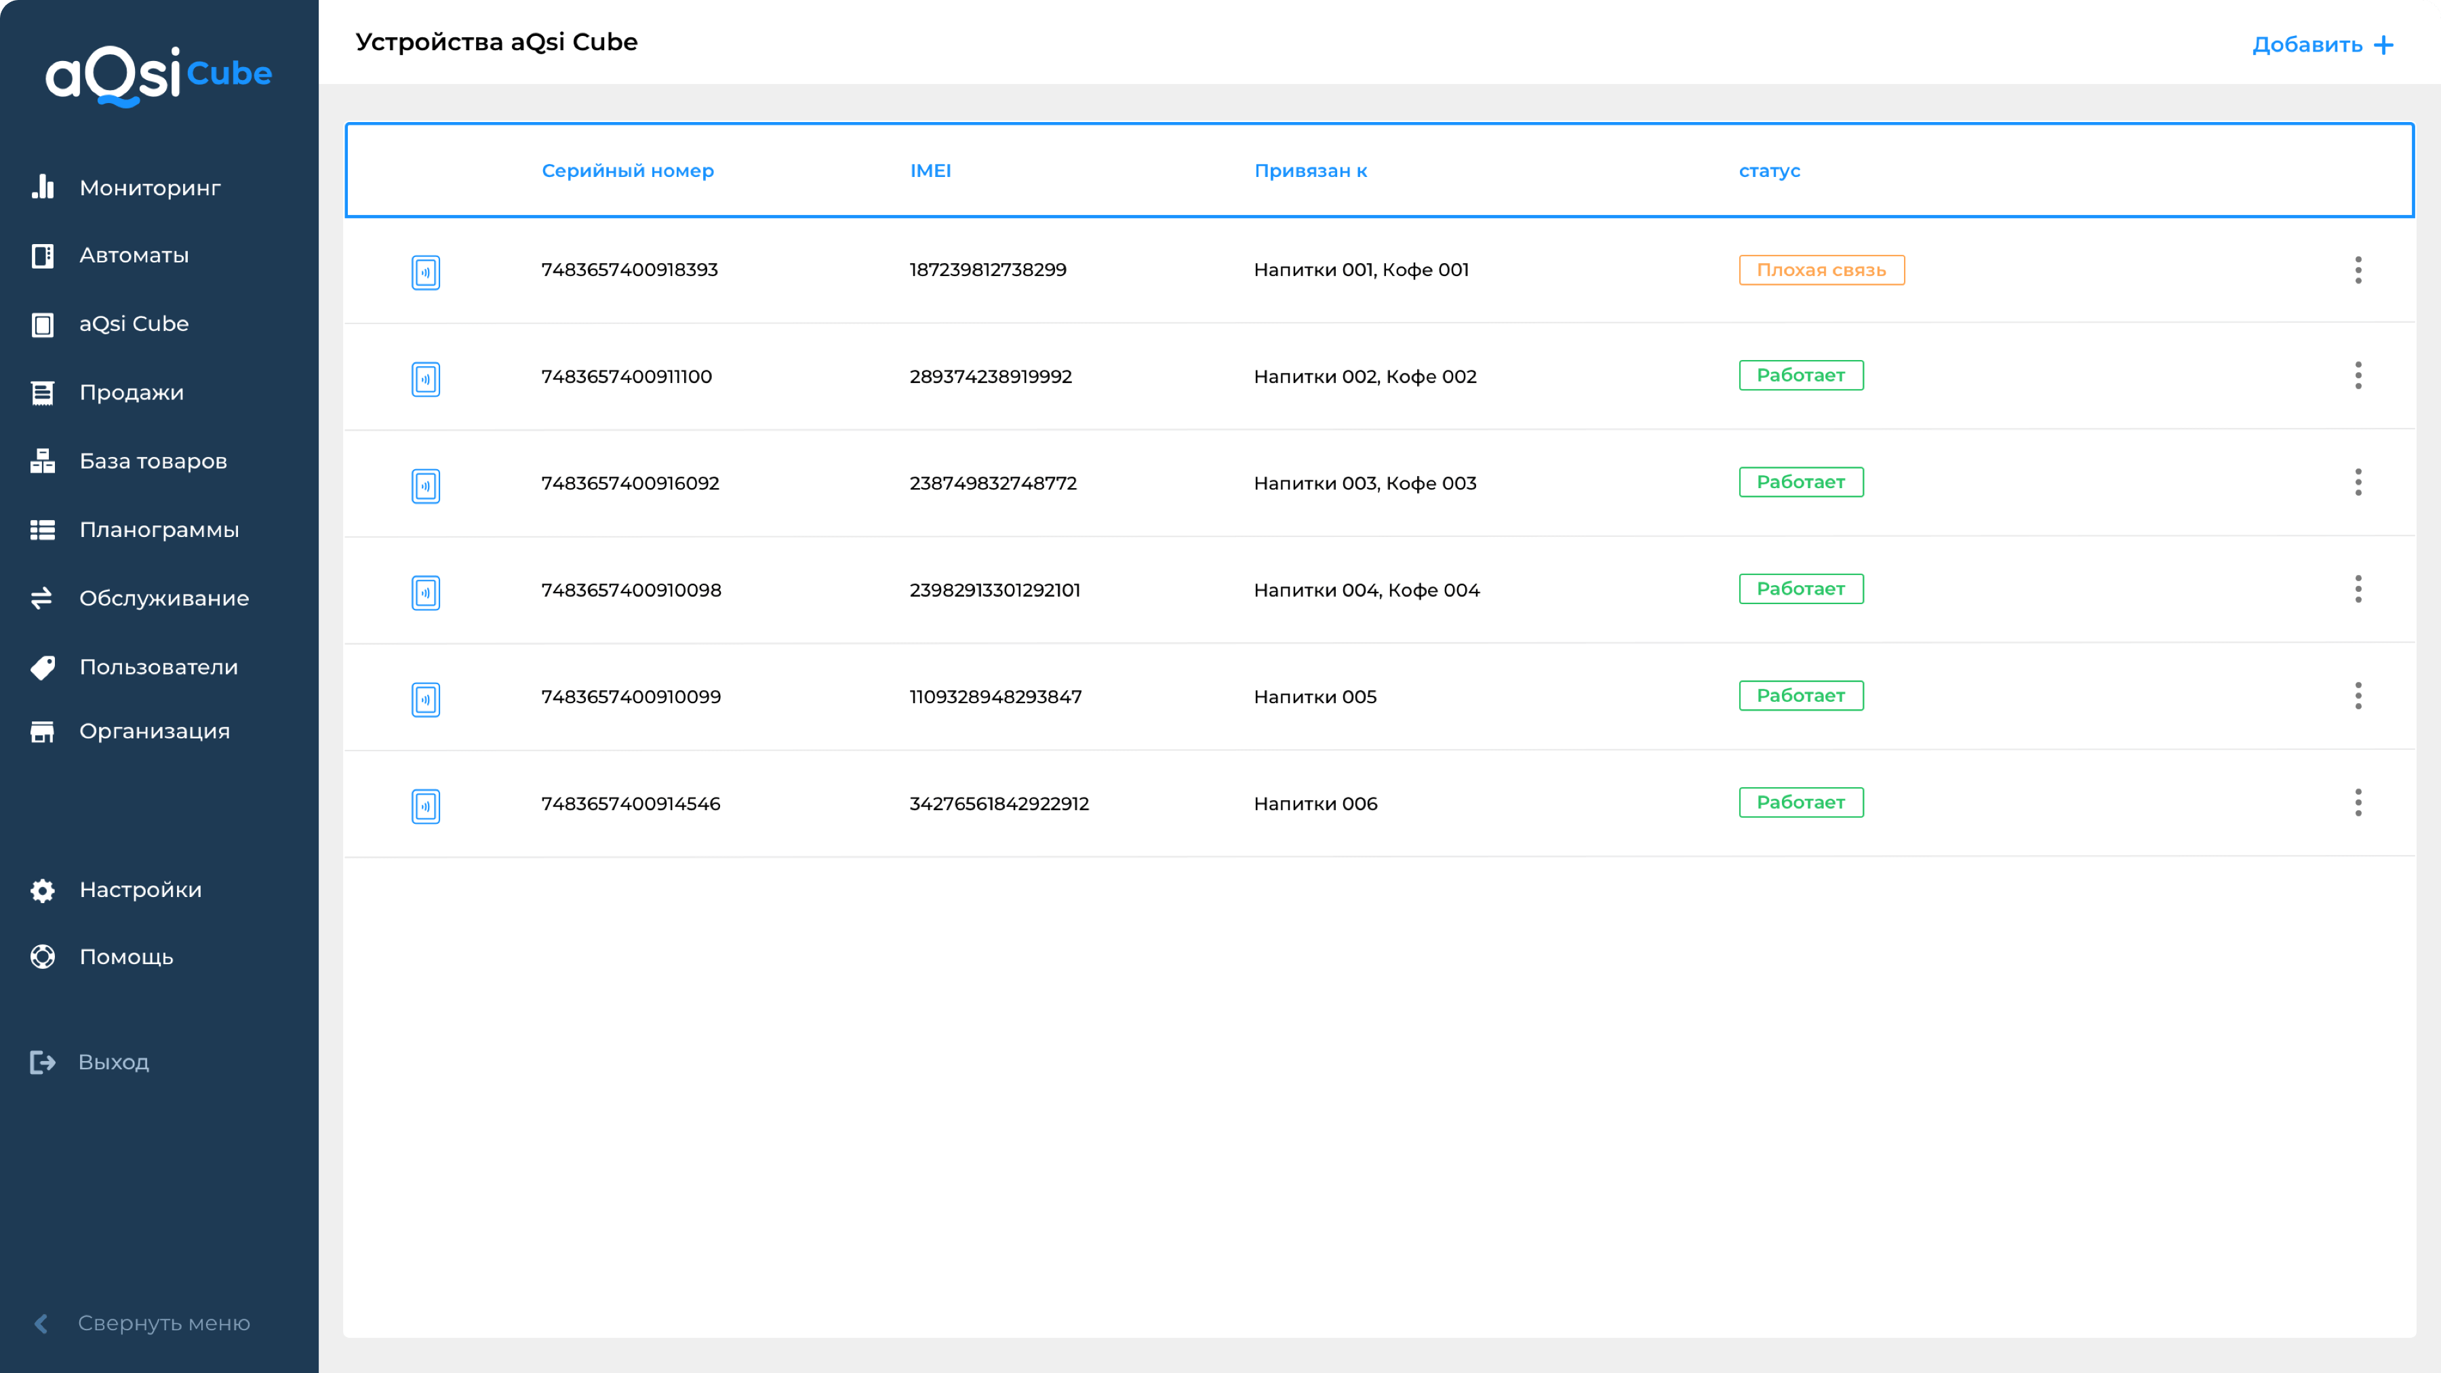The height and width of the screenshot is (1373, 2441).
Task: Click device icon for serial 7483657400918393
Action: coord(425,272)
